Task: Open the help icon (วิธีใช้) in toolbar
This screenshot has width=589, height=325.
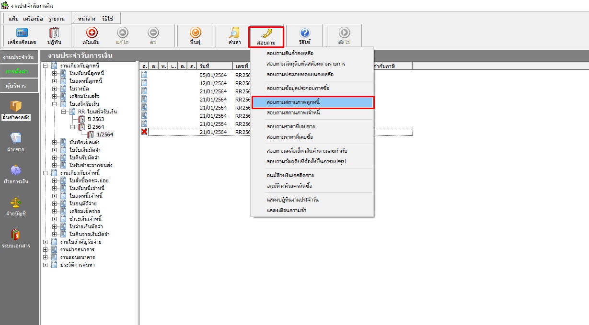Action: coord(304,35)
